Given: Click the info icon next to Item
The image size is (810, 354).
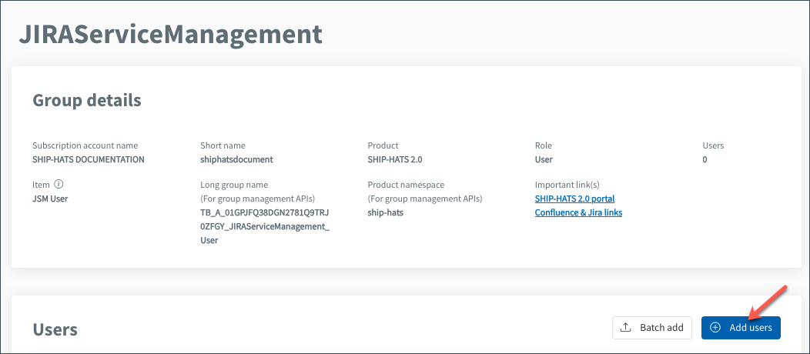Looking at the screenshot, I should click(x=59, y=184).
